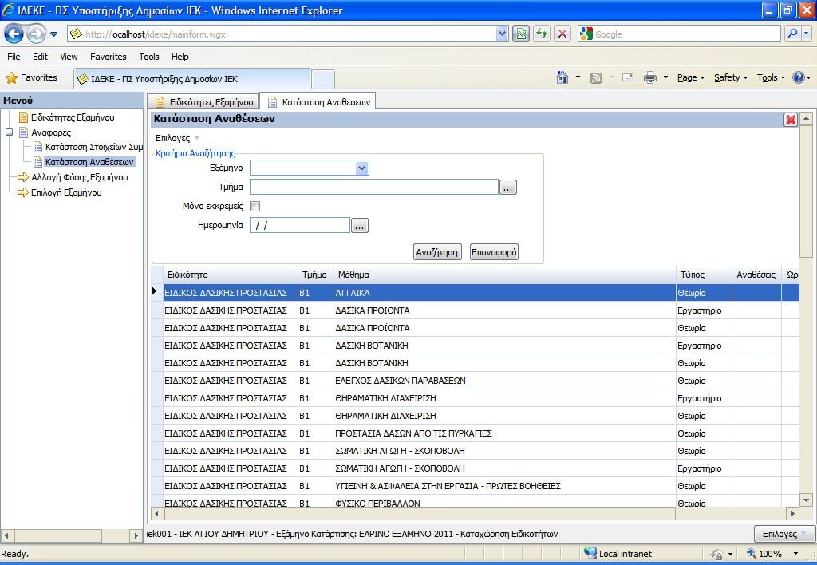
Task: Click the panel vertical scrollbar up arrow
Action: tap(806, 119)
